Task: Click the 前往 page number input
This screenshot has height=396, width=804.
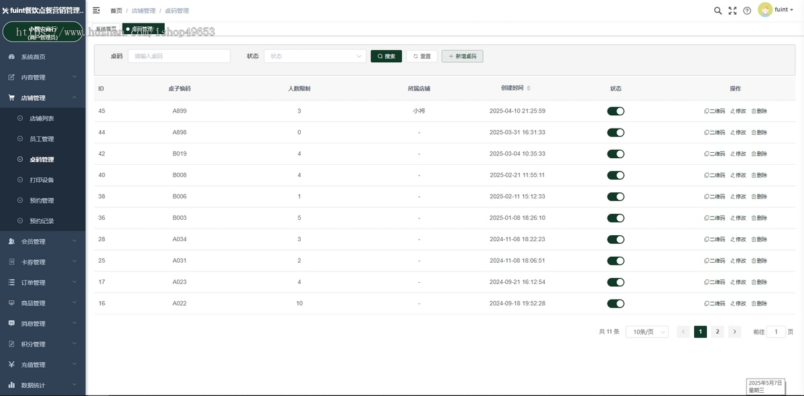Action: (776, 332)
